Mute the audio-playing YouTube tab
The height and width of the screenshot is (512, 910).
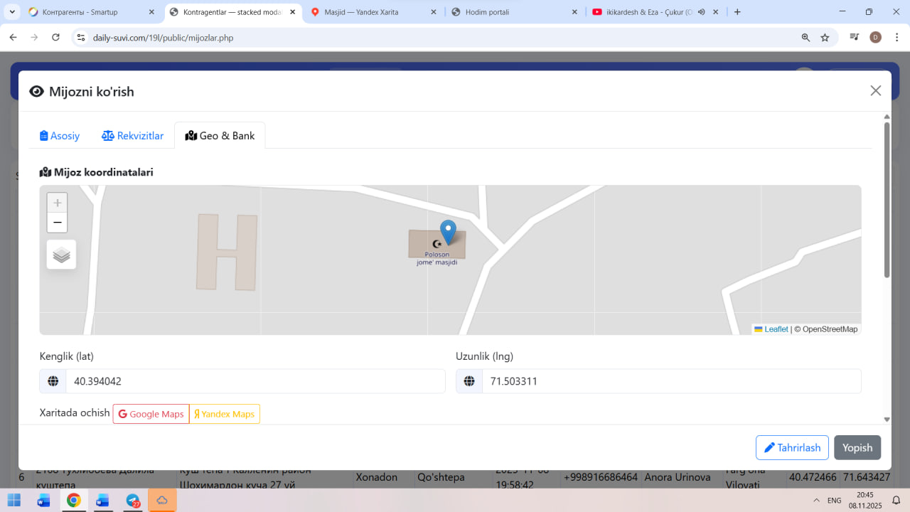pyautogui.click(x=701, y=12)
